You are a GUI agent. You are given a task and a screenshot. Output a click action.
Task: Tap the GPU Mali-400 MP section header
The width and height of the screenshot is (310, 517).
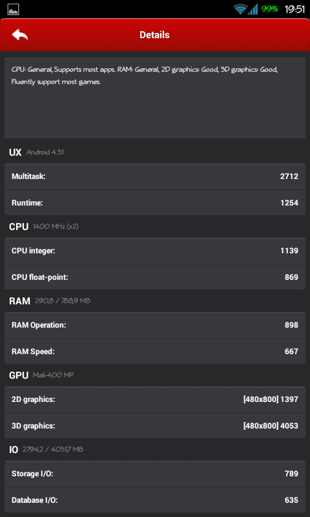pyautogui.click(x=41, y=375)
